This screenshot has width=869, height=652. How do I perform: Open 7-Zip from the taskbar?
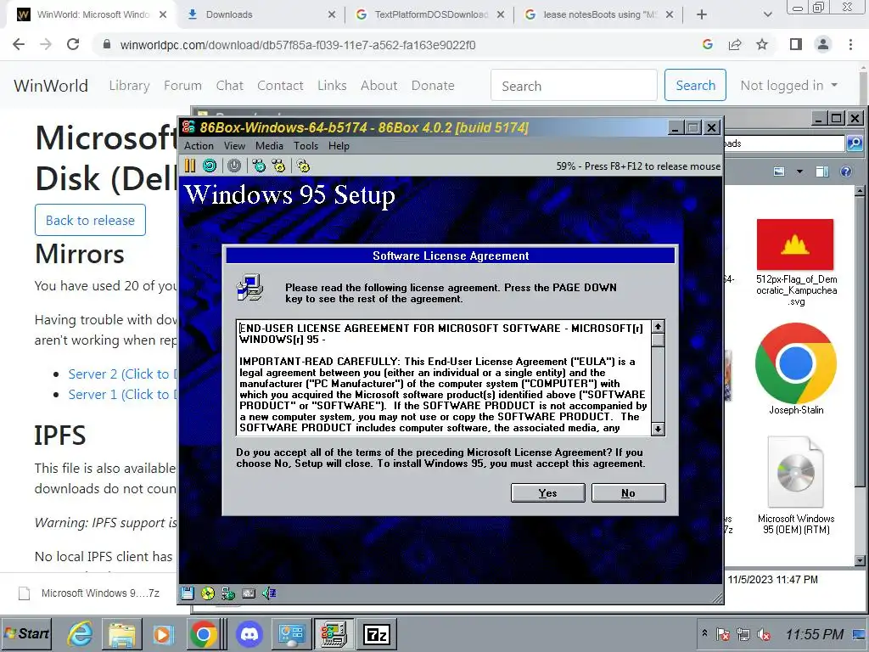click(x=376, y=633)
